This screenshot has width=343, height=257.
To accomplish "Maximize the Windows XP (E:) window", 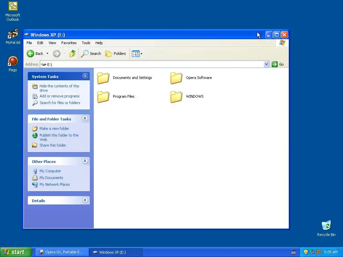I will tap(277, 34).
